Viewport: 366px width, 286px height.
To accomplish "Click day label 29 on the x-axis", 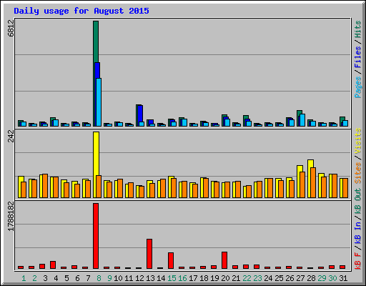I will (x=322, y=278).
